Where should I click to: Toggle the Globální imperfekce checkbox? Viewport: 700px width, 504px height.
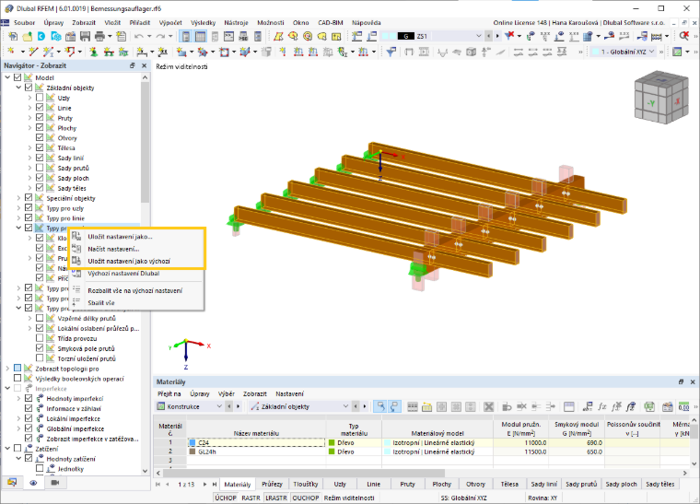coord(29,428)
